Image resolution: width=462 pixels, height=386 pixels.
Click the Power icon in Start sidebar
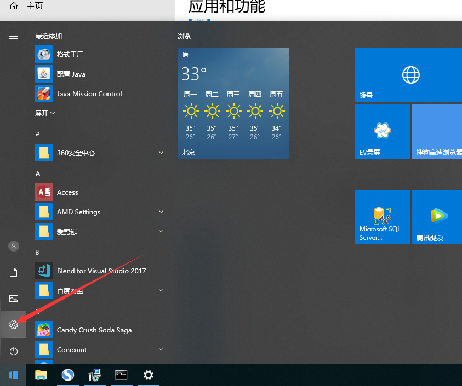(x=14, y=351)
